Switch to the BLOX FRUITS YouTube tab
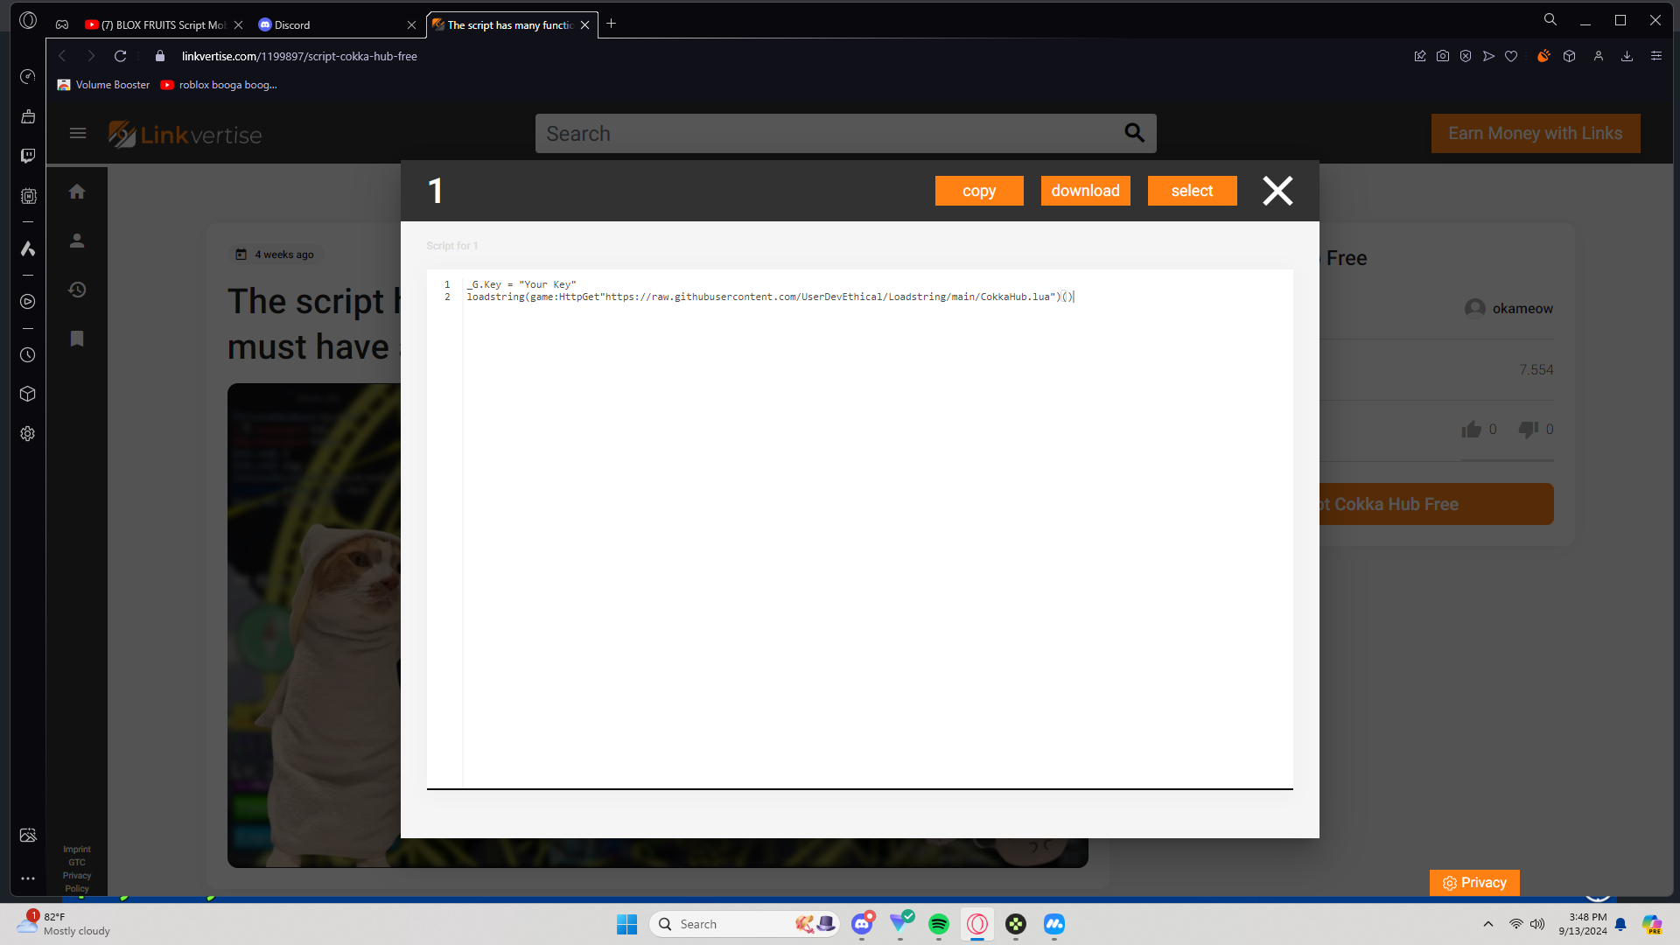Image resolution: width=1680 pixels, height=945 pixels. pyautogui.click(x=164, y=24)
